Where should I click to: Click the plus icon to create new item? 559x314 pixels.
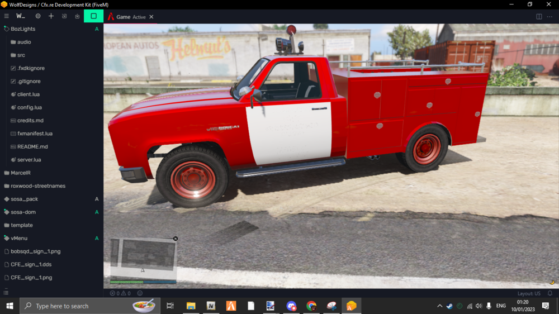(51, 16)
